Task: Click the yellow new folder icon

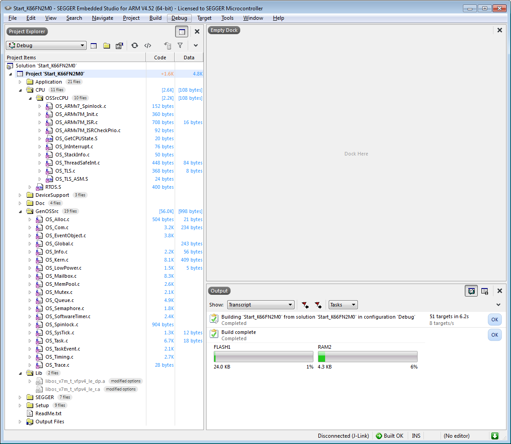Action: (x=106, y=46)
